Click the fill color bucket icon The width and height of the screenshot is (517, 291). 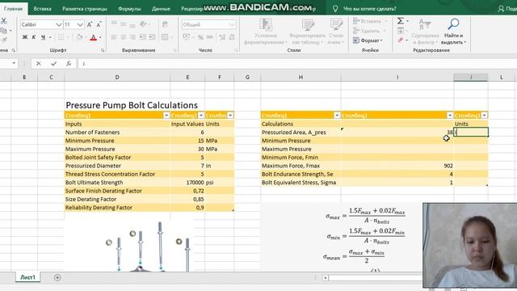(79, 37)
